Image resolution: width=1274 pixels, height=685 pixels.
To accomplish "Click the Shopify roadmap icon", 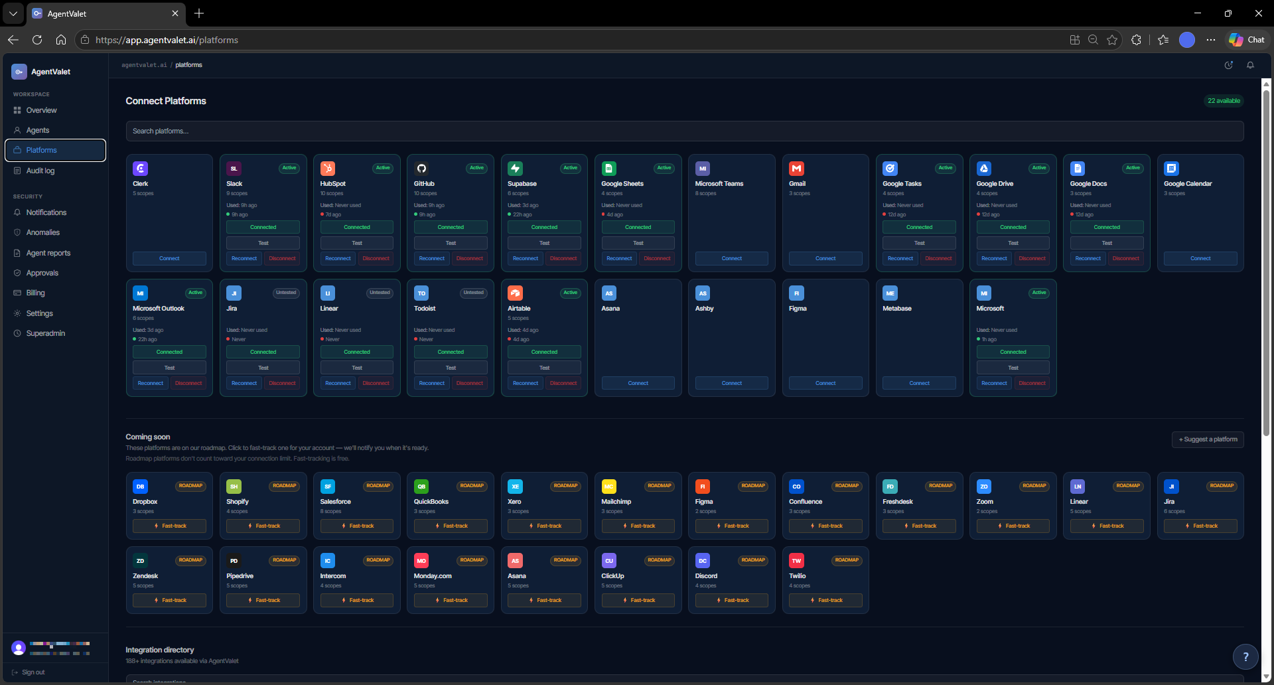I will [x=234, y=487].
